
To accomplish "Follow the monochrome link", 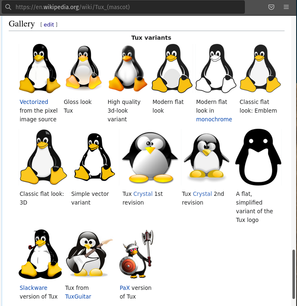I will point(214,119).
